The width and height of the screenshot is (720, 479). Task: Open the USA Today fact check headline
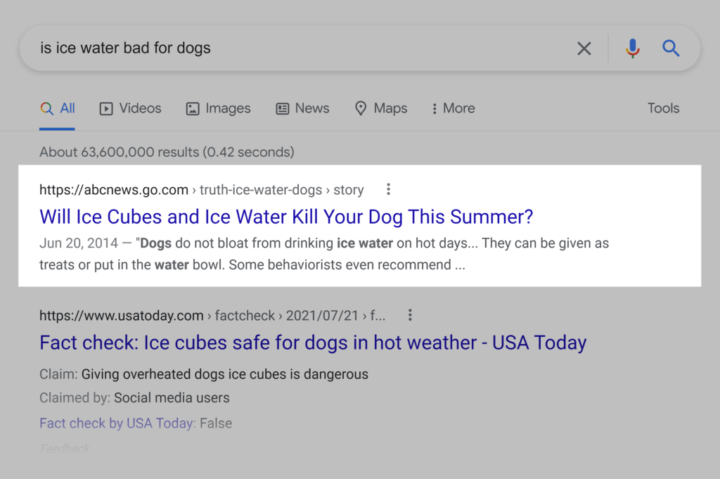pyautogui.click(x=313, y=343)
